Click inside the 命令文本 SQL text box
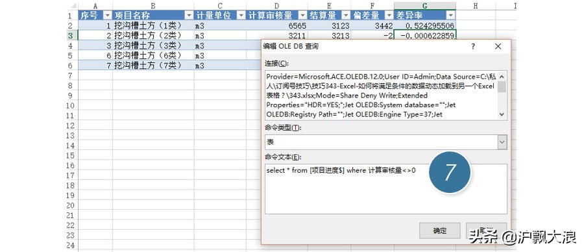The image size is (584, 252). point(386,188)
